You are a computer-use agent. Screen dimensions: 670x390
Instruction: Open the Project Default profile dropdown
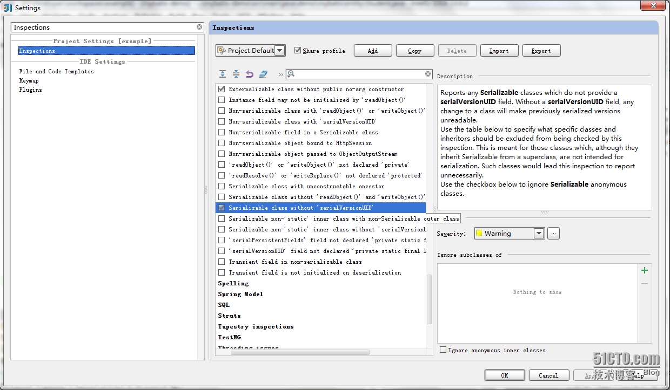coord(279,51)
